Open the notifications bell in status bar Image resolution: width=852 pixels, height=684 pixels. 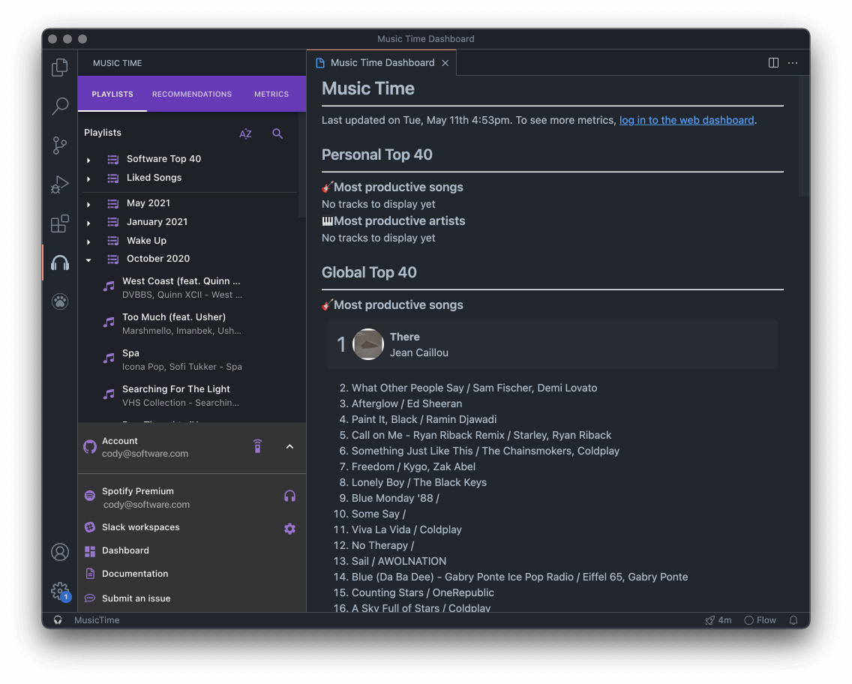click(793, 620)
